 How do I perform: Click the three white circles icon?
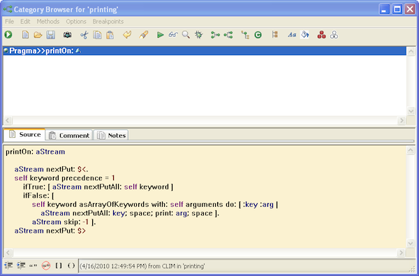tap(334, 35)
